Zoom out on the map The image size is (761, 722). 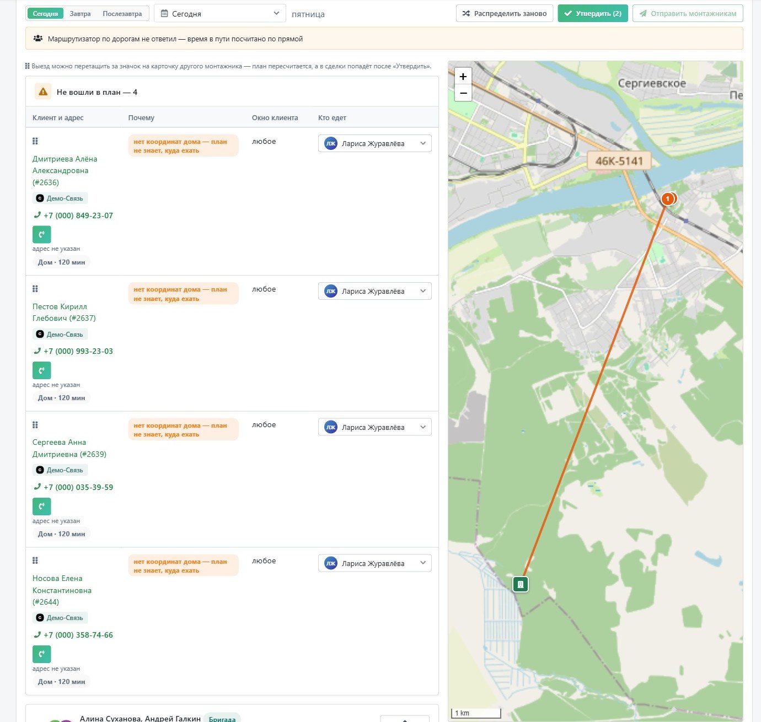(x=463, y=93)
